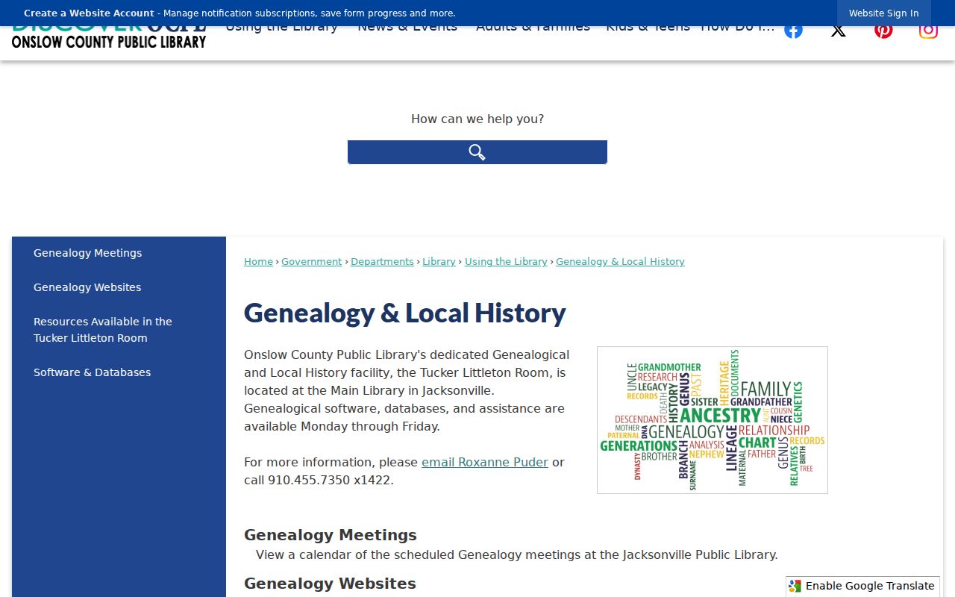Open the Government breadcrumb link
This screenshot has width=955, height=597.
point(311,262)
